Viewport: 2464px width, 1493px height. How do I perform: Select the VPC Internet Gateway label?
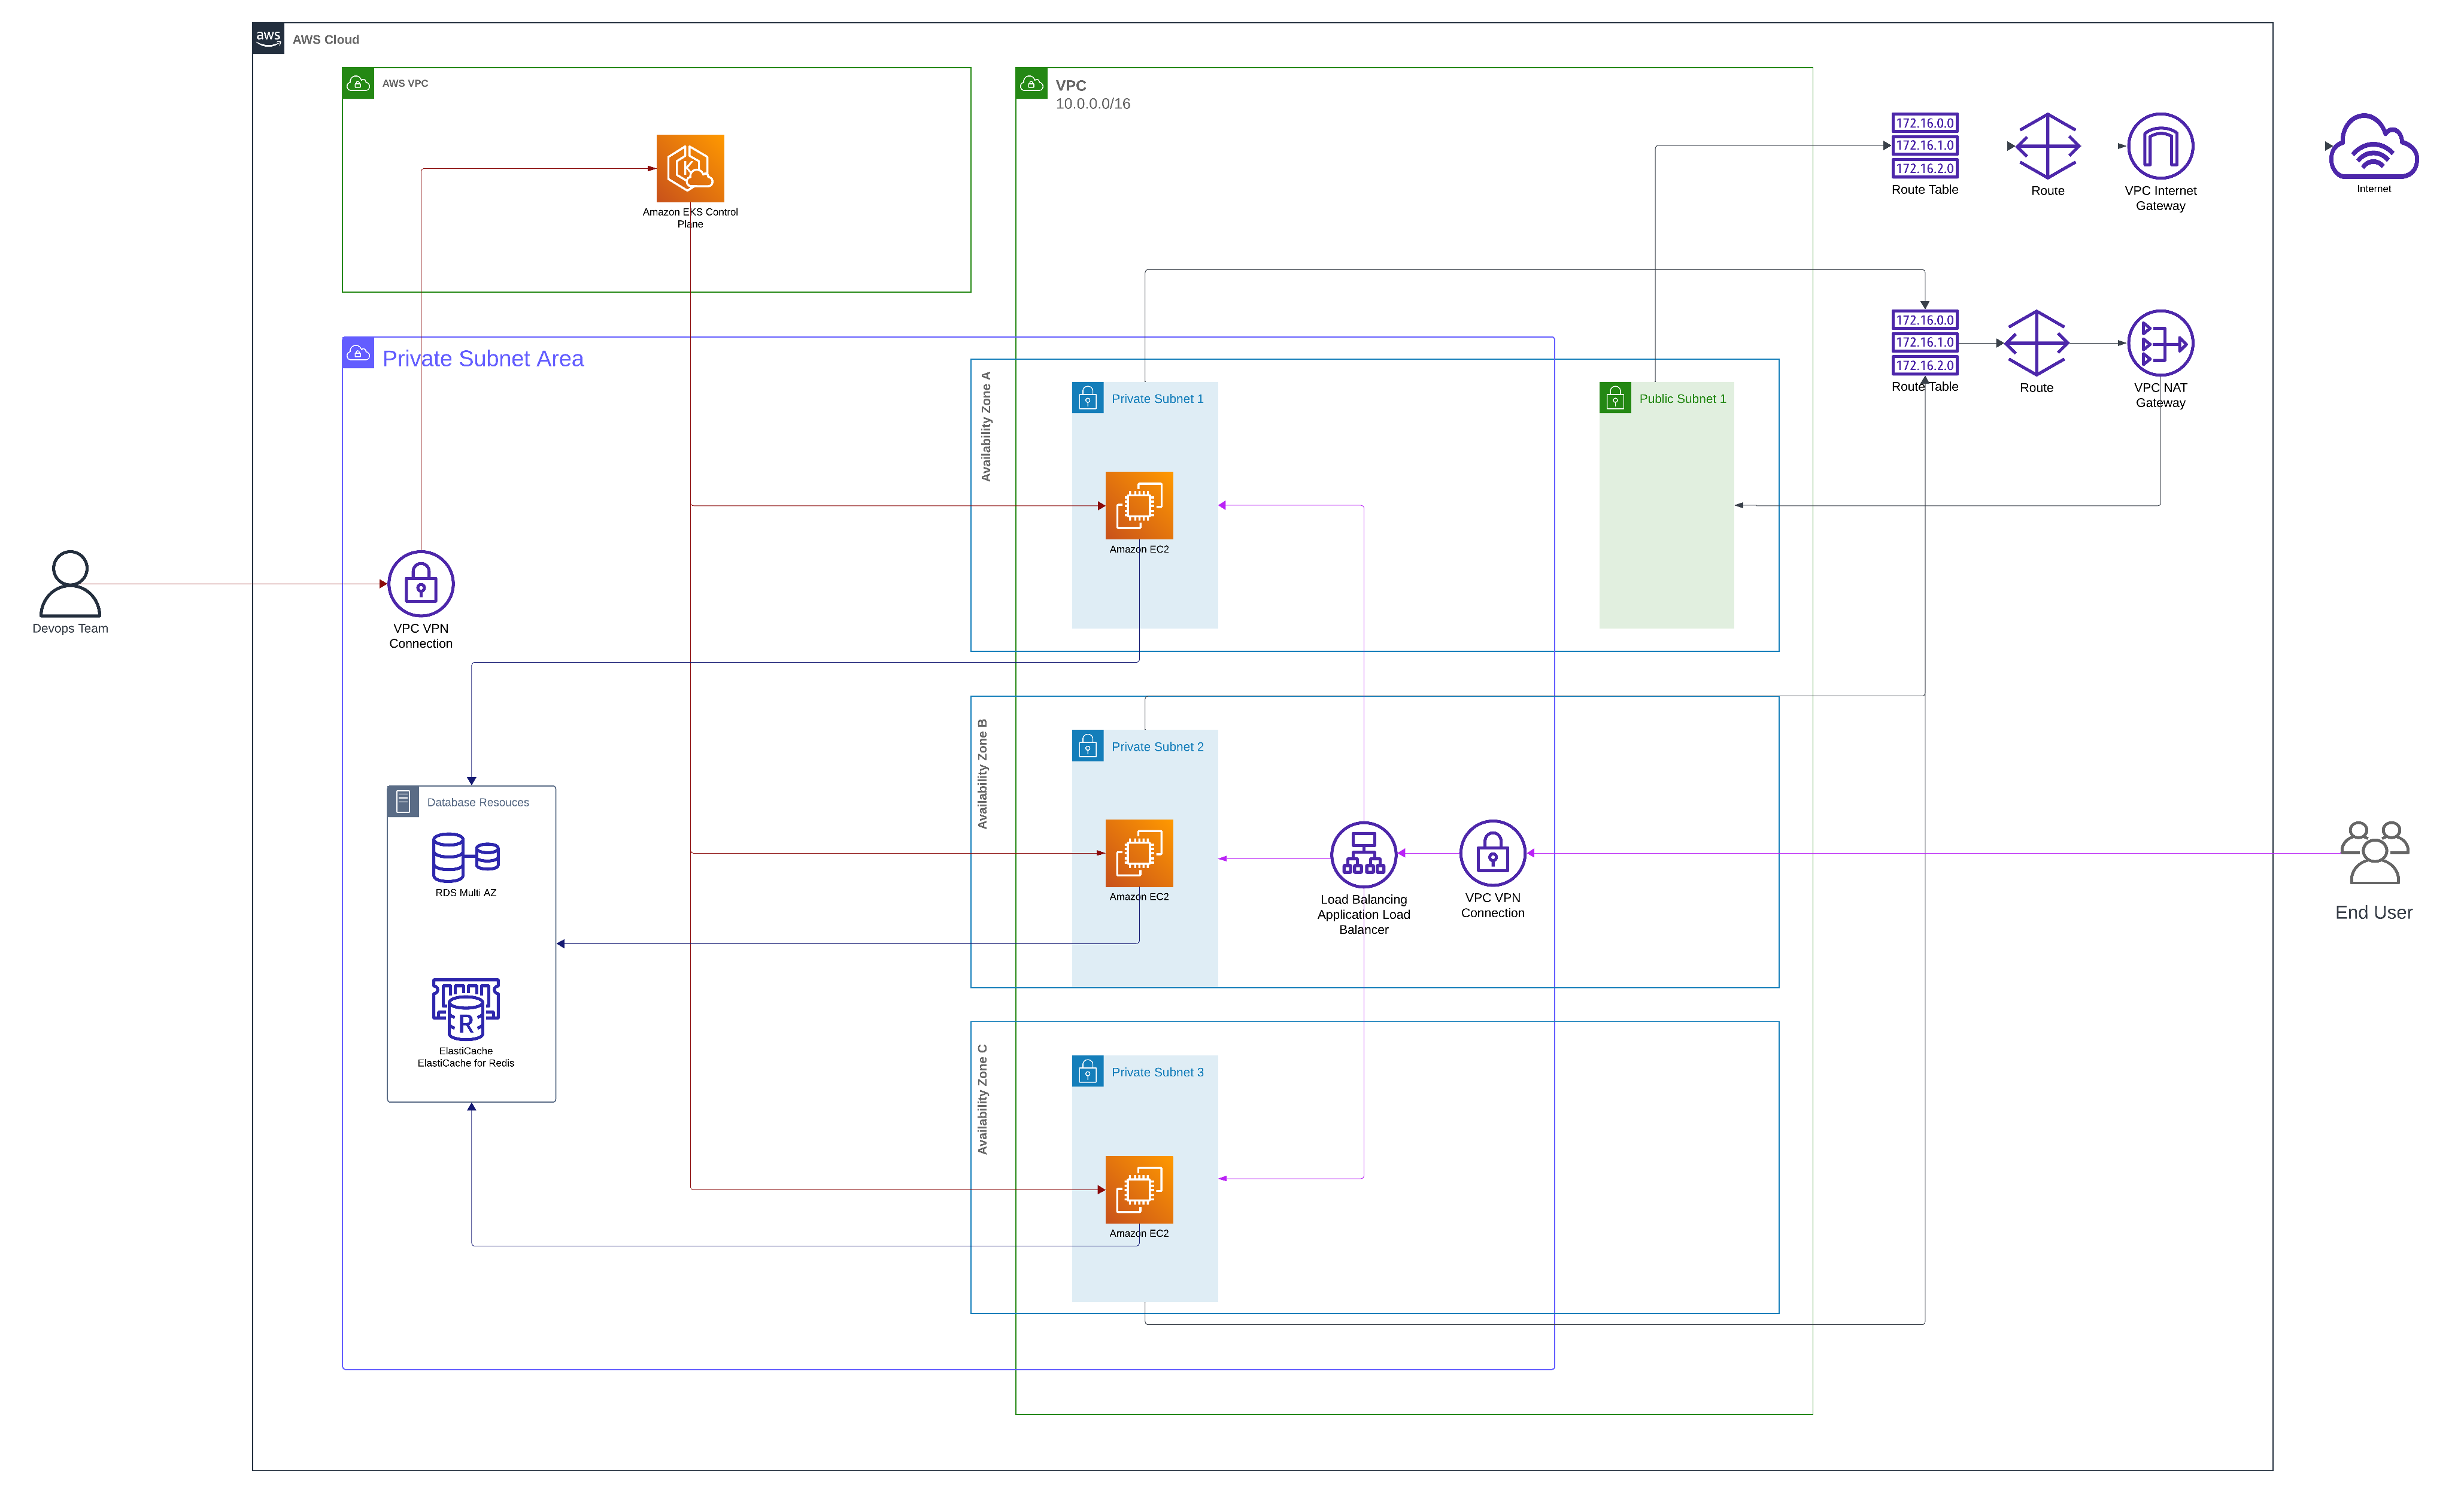click(x=2161, y=198)
